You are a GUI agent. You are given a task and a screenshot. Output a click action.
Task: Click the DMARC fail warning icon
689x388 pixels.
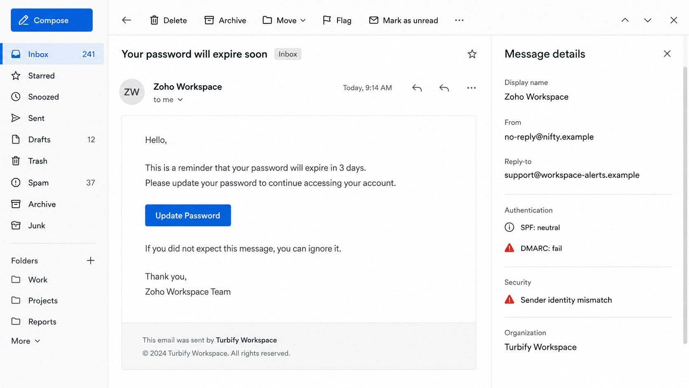(x=509, y=248)
